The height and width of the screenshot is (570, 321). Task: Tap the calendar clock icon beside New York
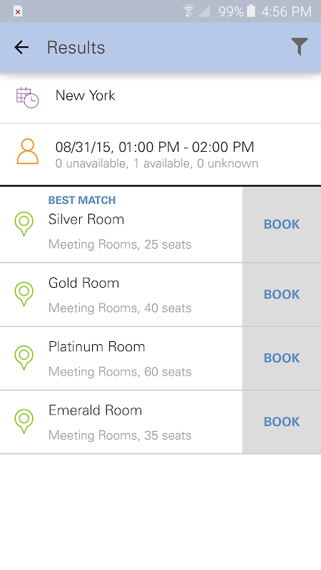click(x=27, y=98)
